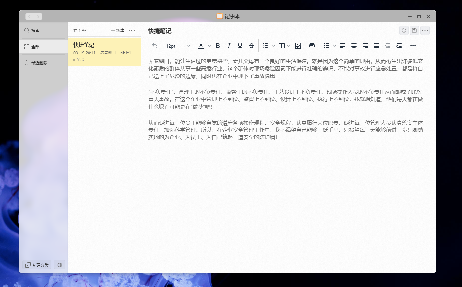462x287 pixels.
Task: Select the underlined A font color swatch
Action: [x=201, y=46]
